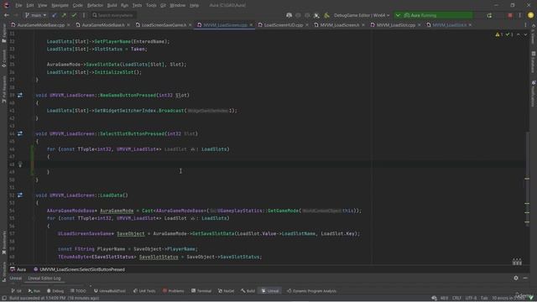537x302 pixels.
Task: Open the Debug tool window
Action: [55, 291]
